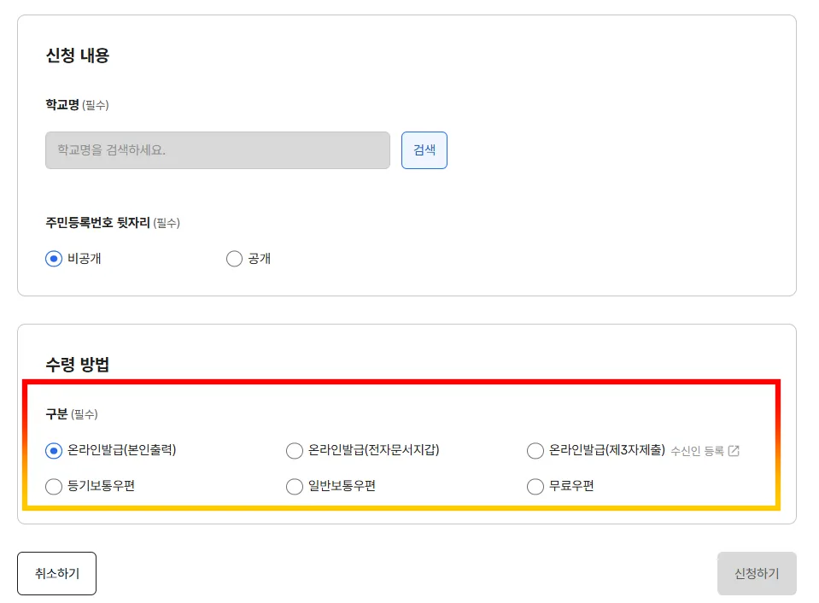Image resolution: width=819 pixels, height=603 pixels.
Task: Click the 취소하기 button
Action: click(x=57, y=573)
